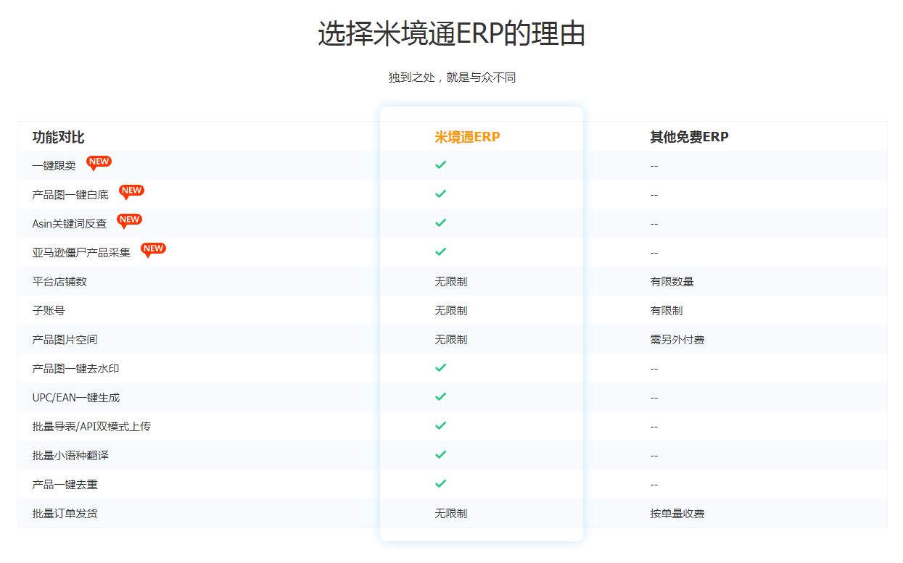Screen dimensions: 903x563
Task: Click the NEW badge beside 亚马逊僵尸产品采集
Action: pos(153,249)
